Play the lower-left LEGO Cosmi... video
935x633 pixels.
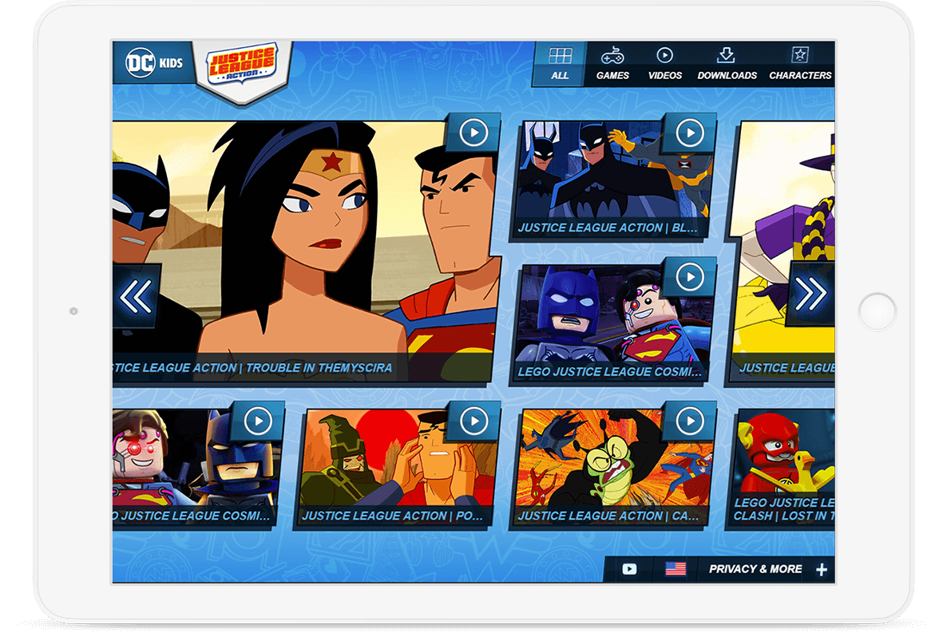coord(258,421)
